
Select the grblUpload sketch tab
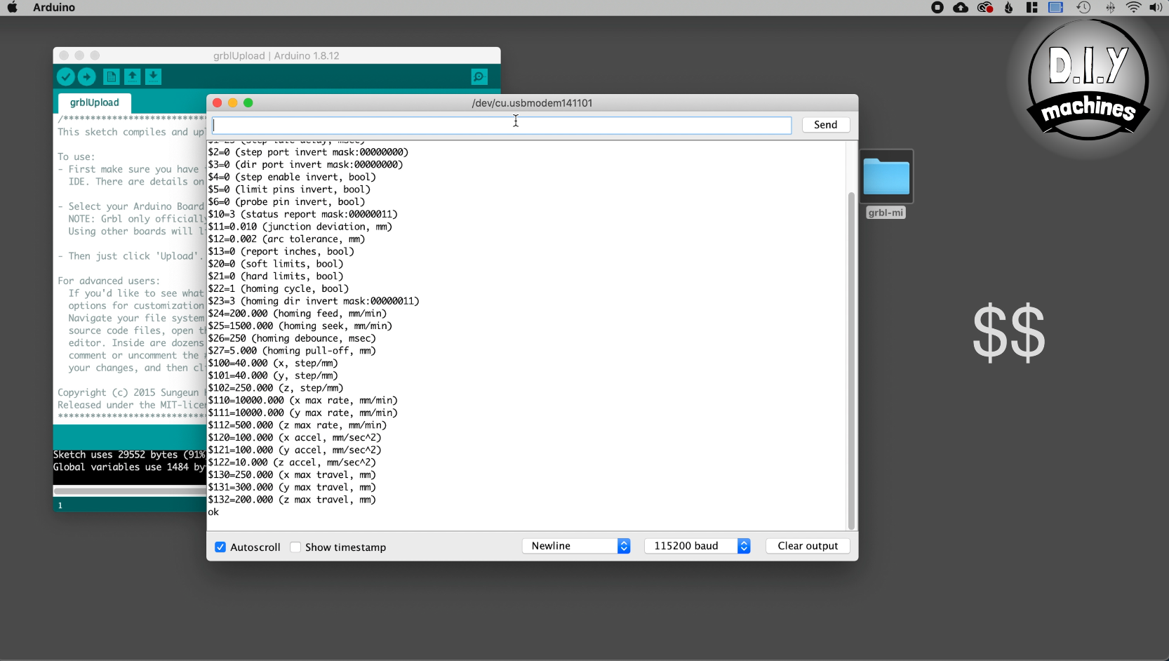tap(95, 102)
